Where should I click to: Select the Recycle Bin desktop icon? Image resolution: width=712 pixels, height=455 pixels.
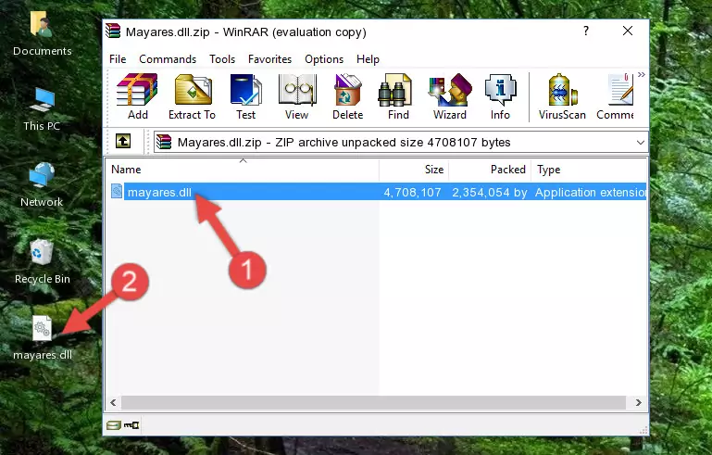click(42, 261)
